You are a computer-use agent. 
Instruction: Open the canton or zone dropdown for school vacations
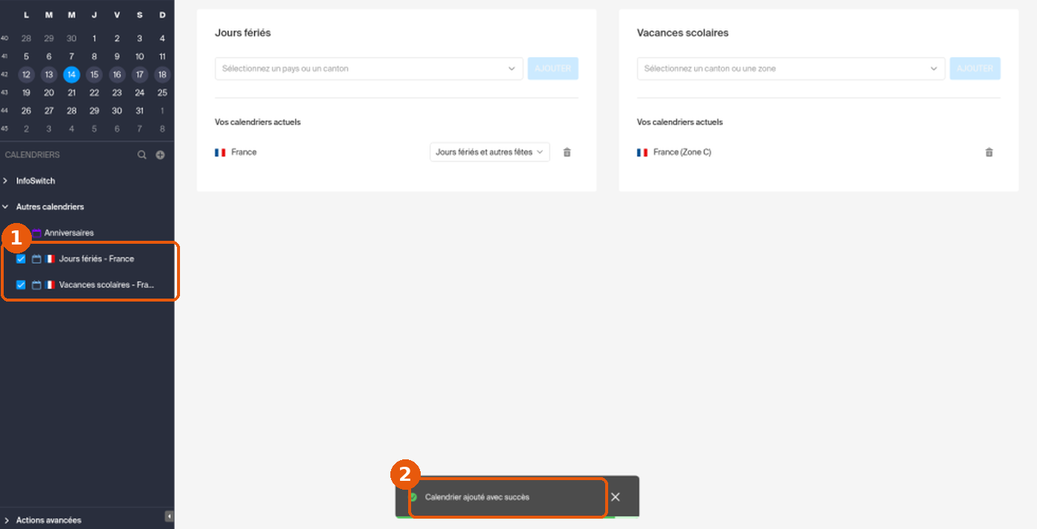pyautogui.click(x=791, y=68)
